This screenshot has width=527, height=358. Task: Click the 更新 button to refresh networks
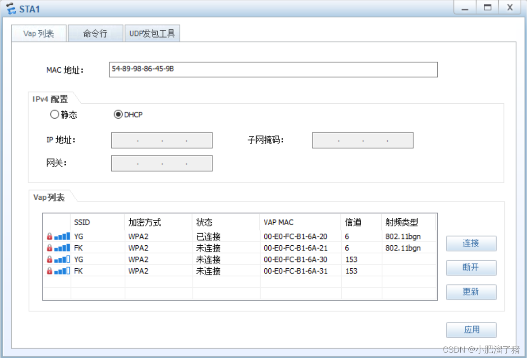point(471,292)
